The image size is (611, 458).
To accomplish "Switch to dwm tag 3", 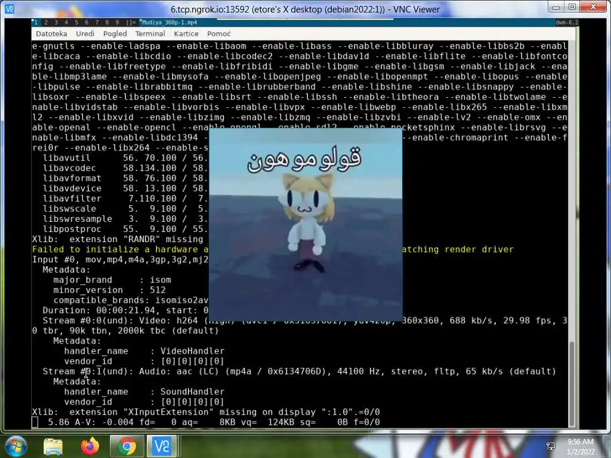I will 55,23.
